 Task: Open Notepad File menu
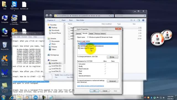point(14,37)
